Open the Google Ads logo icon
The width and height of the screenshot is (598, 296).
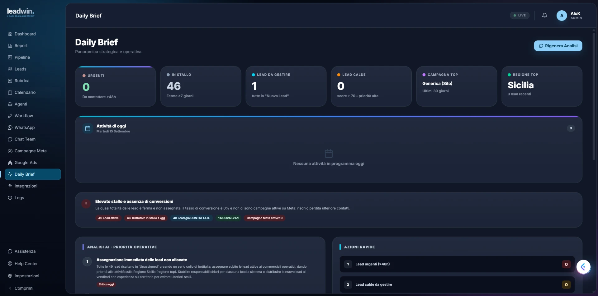[x=10, y=163]
